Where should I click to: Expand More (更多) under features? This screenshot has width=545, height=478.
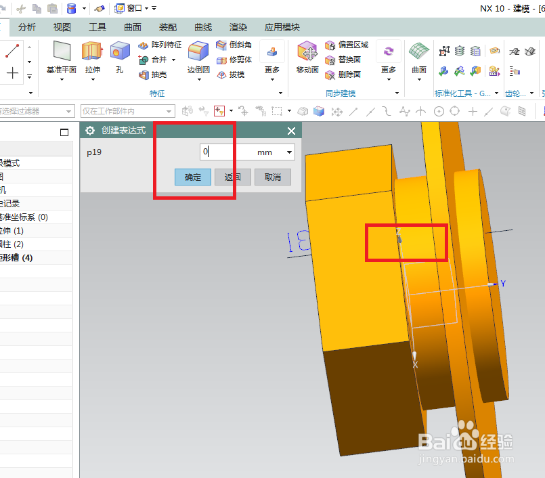[272, 61]
